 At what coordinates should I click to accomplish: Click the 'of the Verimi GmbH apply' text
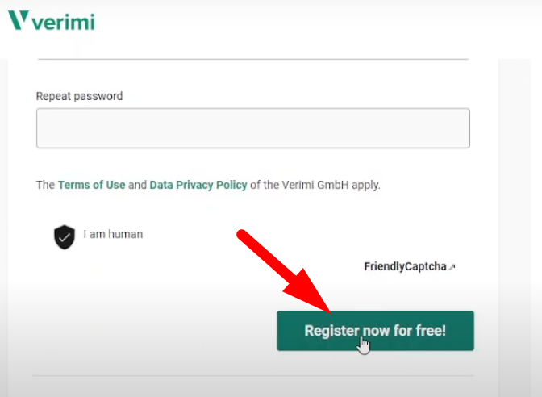[x=315, y=185]
